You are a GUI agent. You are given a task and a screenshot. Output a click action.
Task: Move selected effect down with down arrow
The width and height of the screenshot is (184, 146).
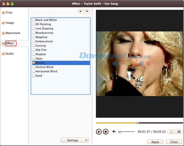pos(86,12)
